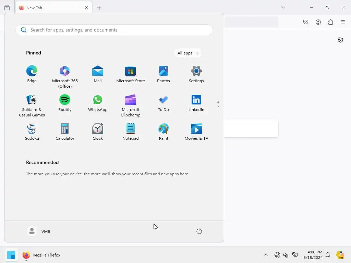The image size is (351, 263).
Task: Click the muted volume tray icon
Action: point(286,255)
